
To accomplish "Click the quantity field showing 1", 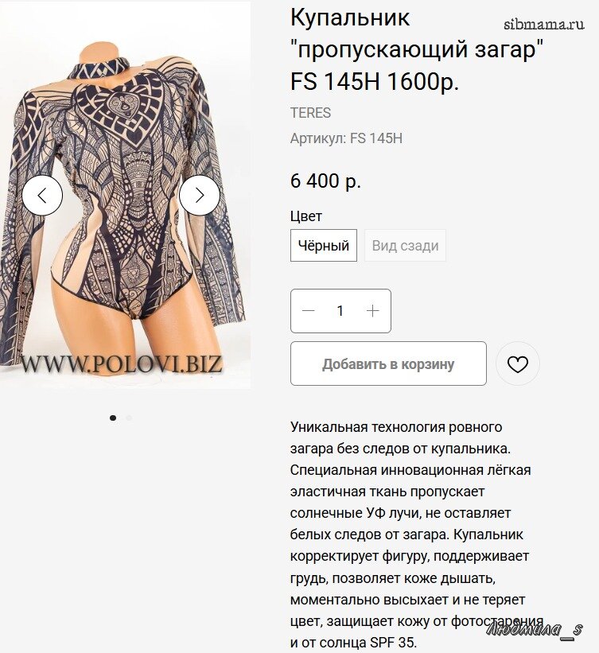I will point(340,311).
